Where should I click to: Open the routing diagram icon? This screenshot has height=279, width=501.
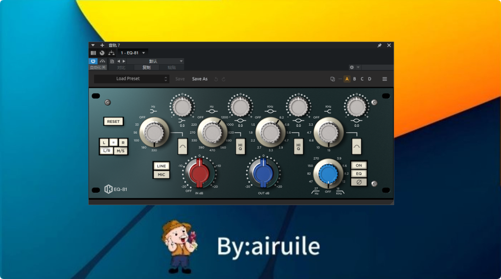tap(111, 53)
